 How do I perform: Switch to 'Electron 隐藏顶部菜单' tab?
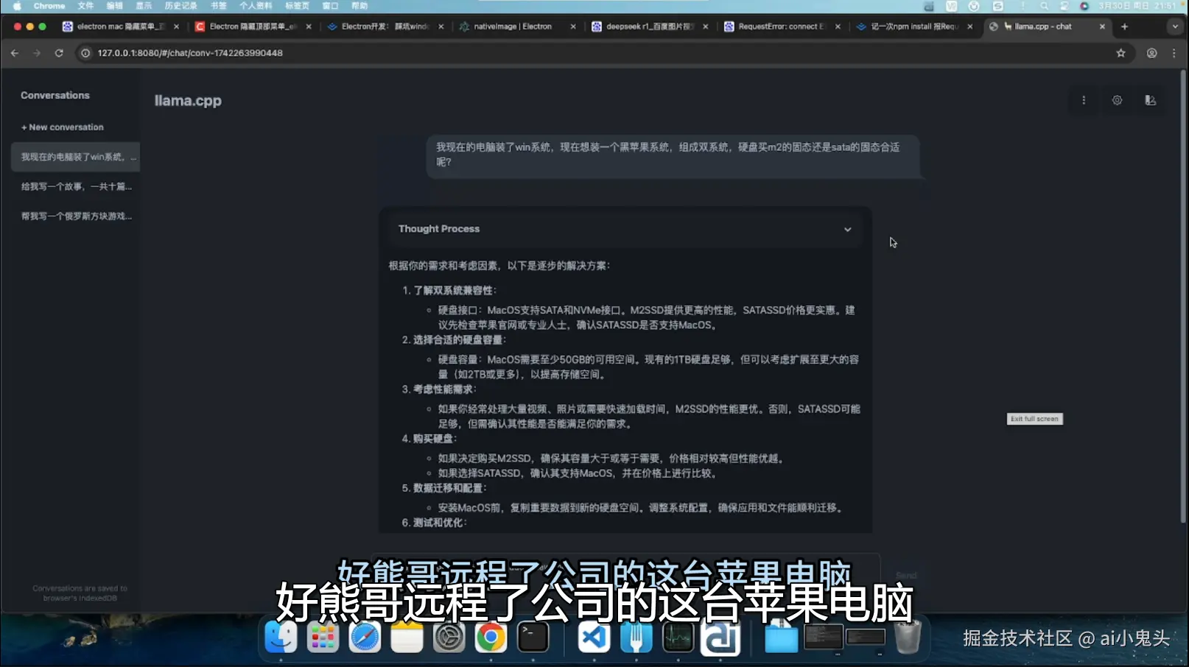253,27
